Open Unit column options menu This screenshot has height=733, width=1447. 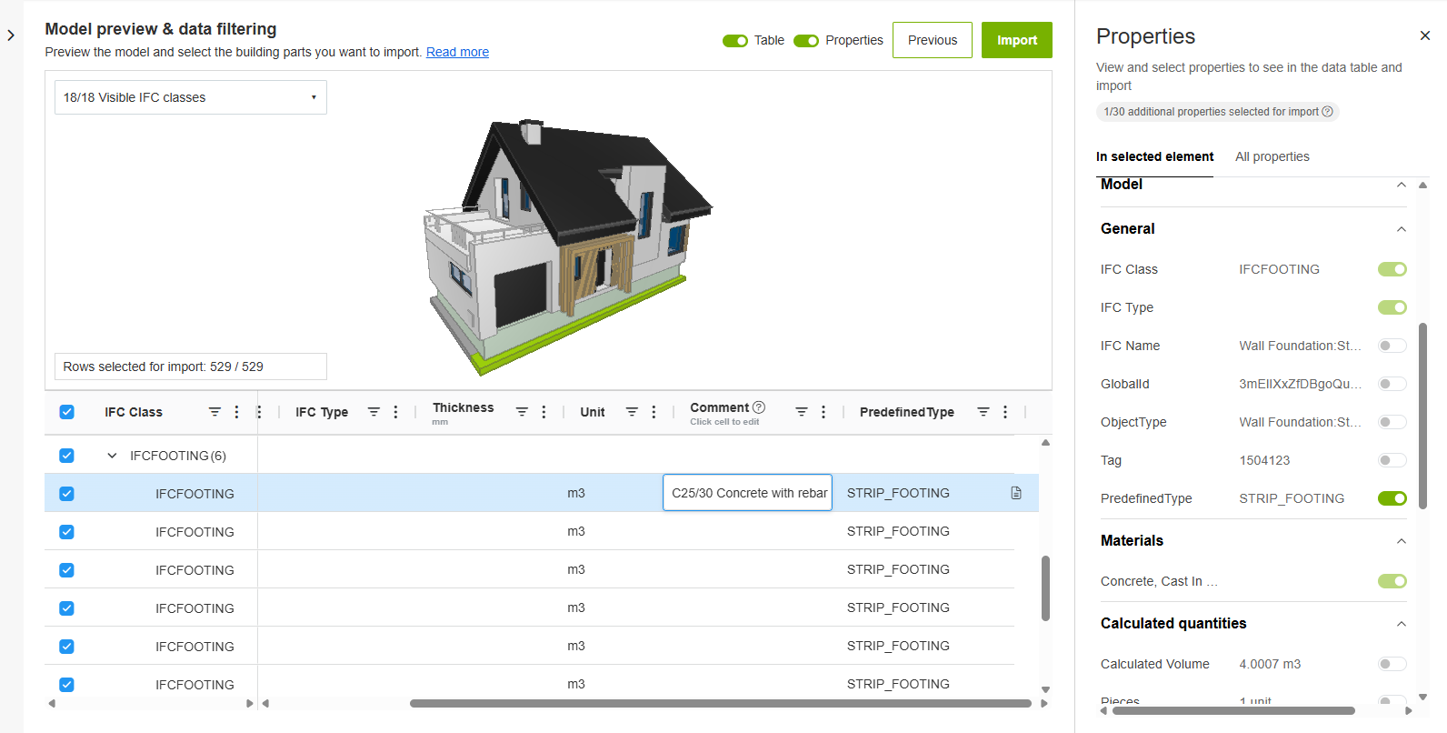click(654, 412)
